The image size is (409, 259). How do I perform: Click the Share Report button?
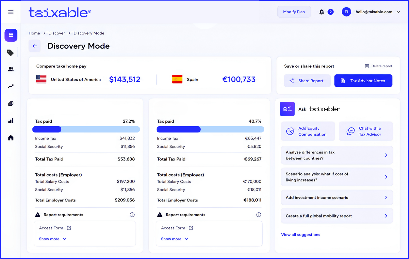click(x=307, y=81)
